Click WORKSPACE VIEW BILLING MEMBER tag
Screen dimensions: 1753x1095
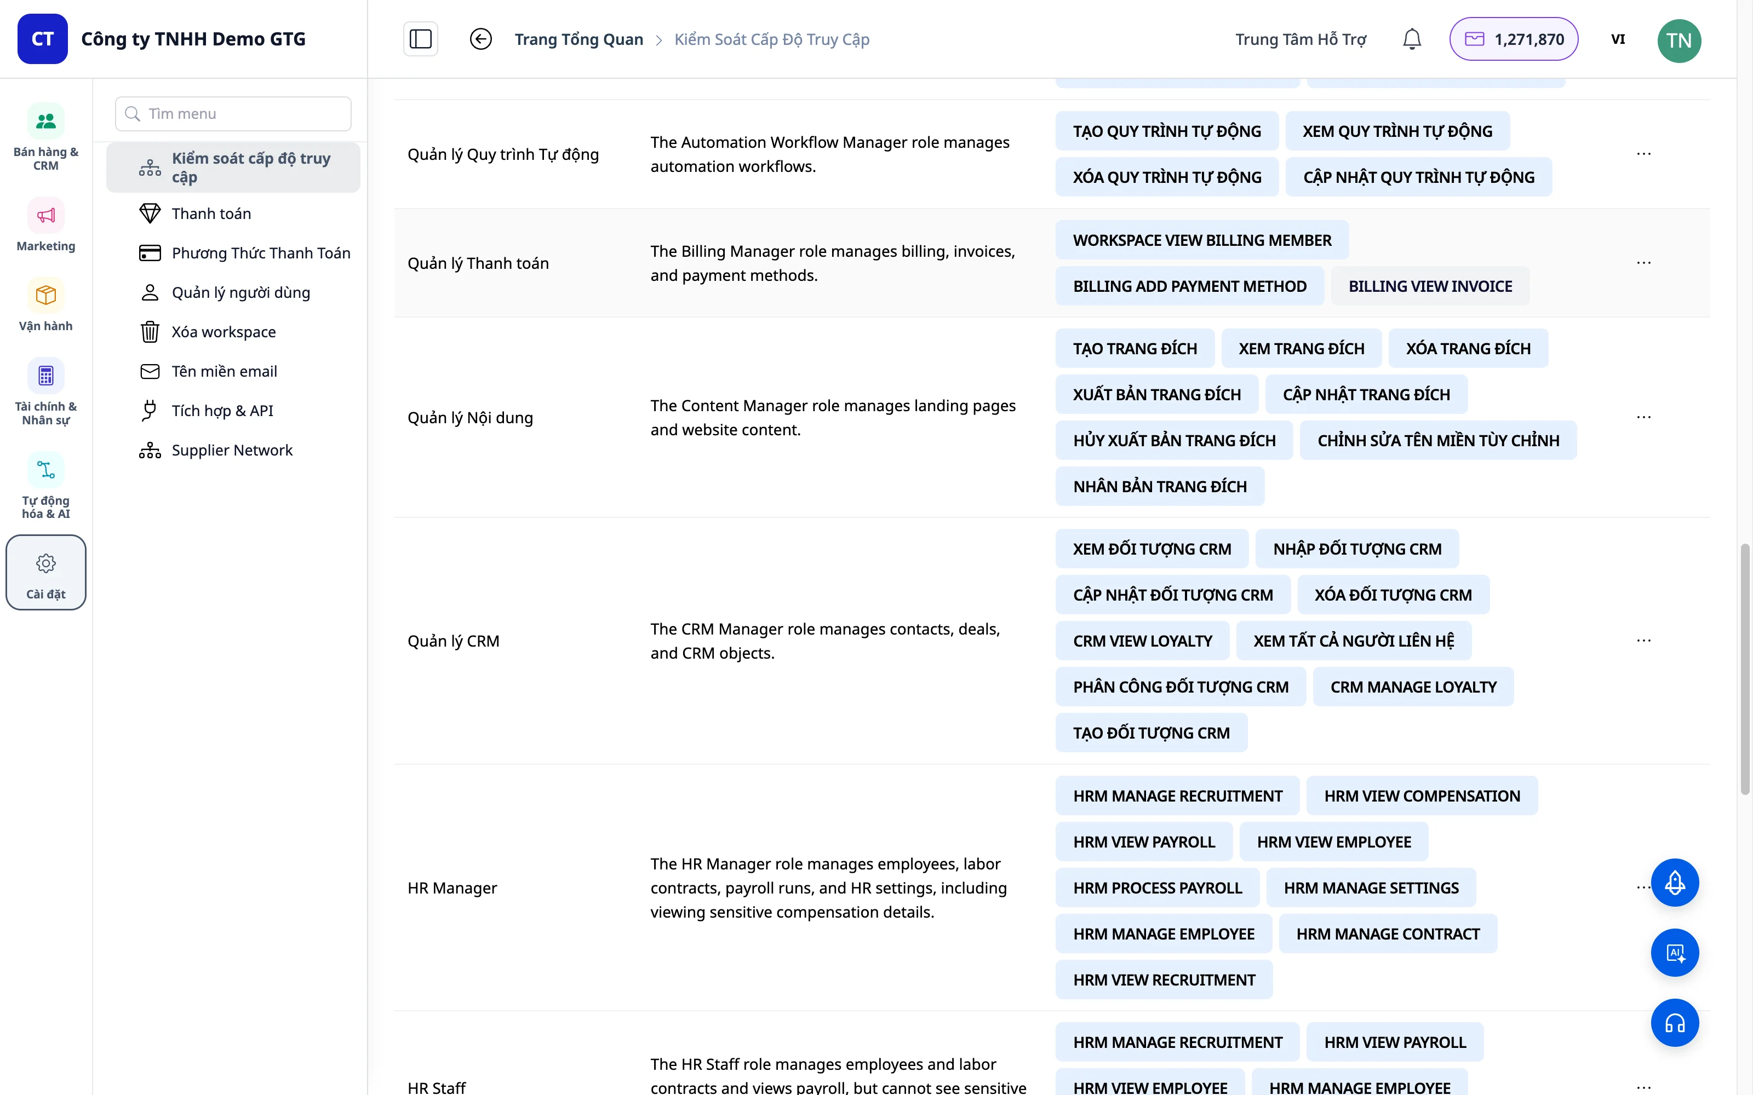pos(1202,240)
